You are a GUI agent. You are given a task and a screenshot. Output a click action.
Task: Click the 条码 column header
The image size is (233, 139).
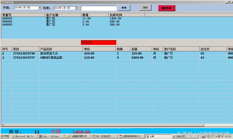pyautogui.click(x=25, y=49)
